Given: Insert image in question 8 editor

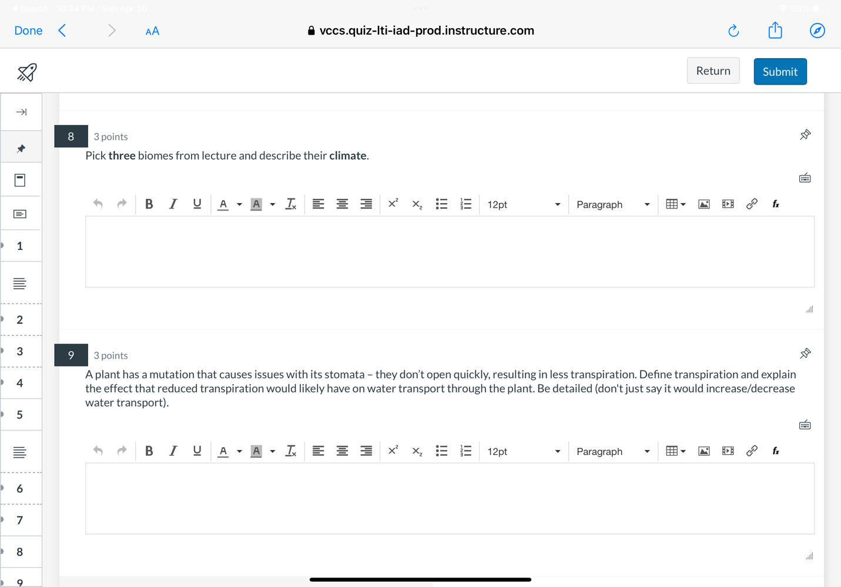Looking at the screenshot, I should (703, 204).
